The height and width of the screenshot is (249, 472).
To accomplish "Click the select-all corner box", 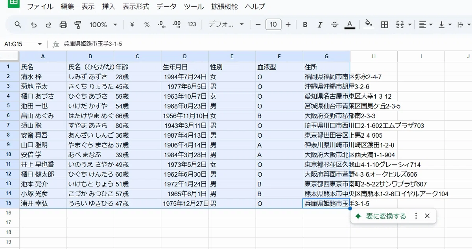I will [x=9, y=56].
